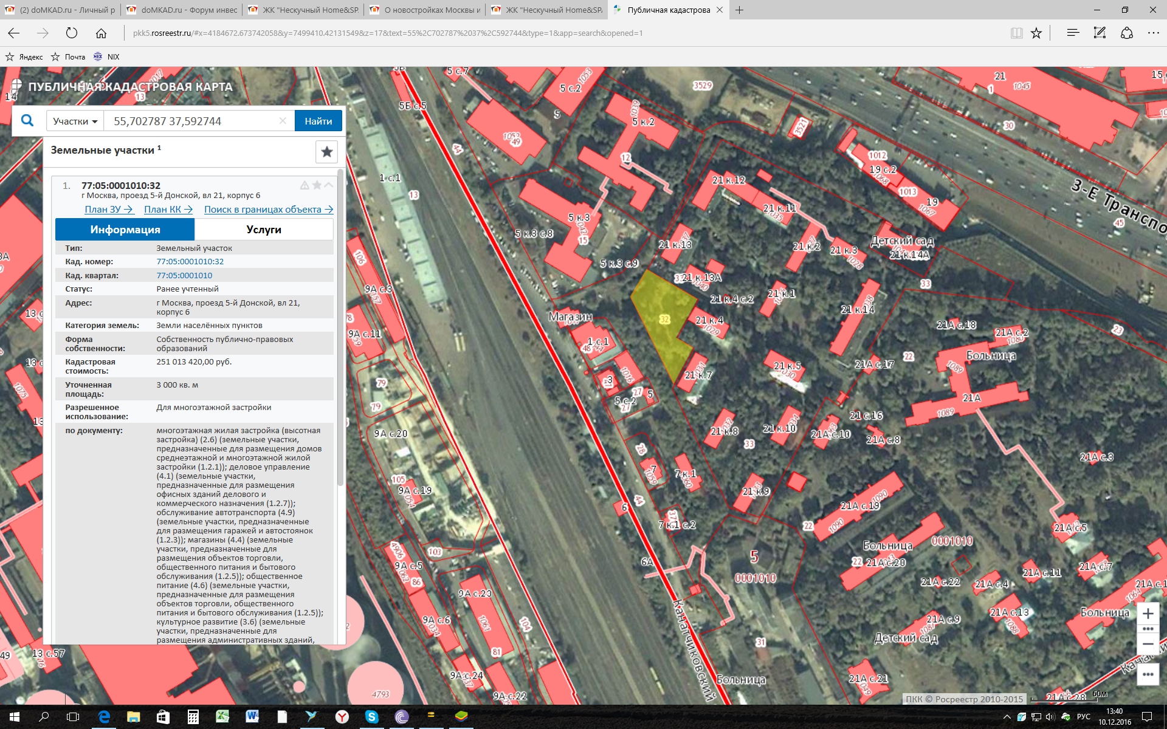
Task: Click info panel vertical scrollbar
Action: 340,328
